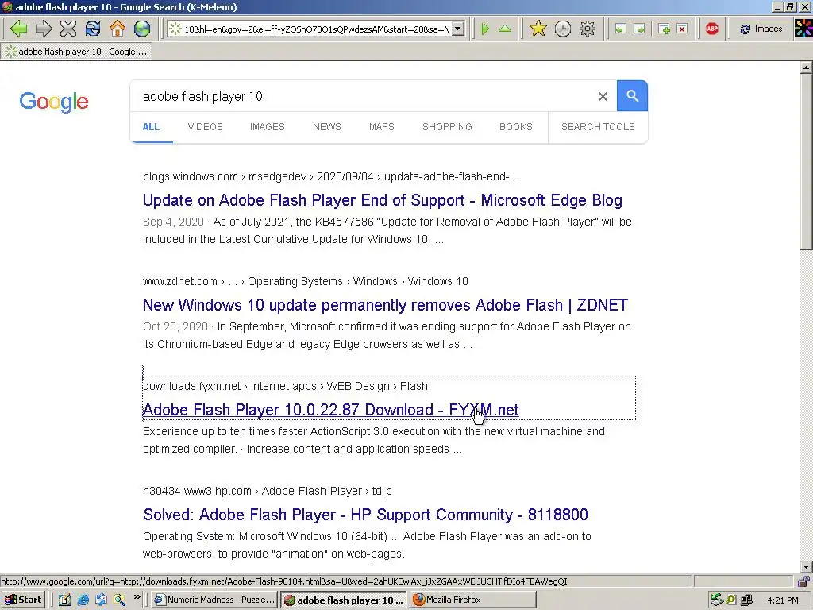Click the first green system tray icon
This screenshot has width=813, height=610.
717,600
